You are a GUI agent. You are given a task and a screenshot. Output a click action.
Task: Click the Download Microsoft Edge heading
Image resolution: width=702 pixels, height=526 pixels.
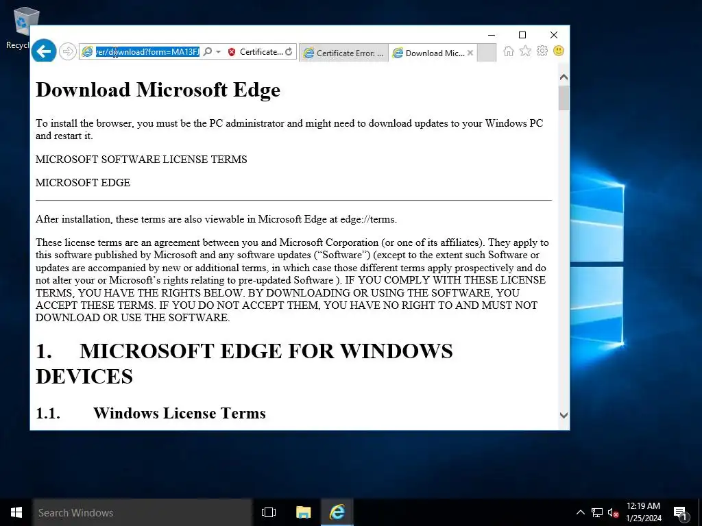pyautogui.click(x=158, y=90)
